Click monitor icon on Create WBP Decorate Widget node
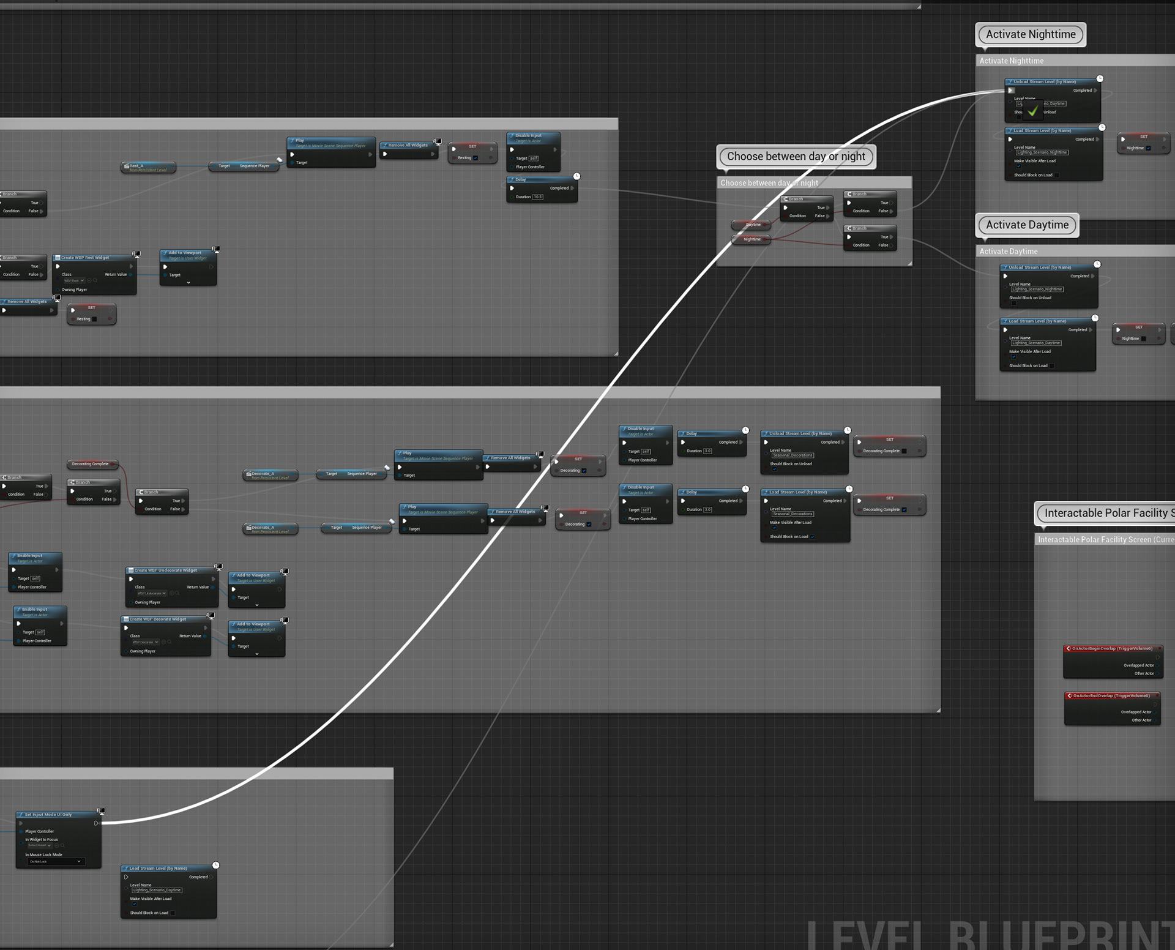Screen dimensions: 1175x950 point(211,616)
